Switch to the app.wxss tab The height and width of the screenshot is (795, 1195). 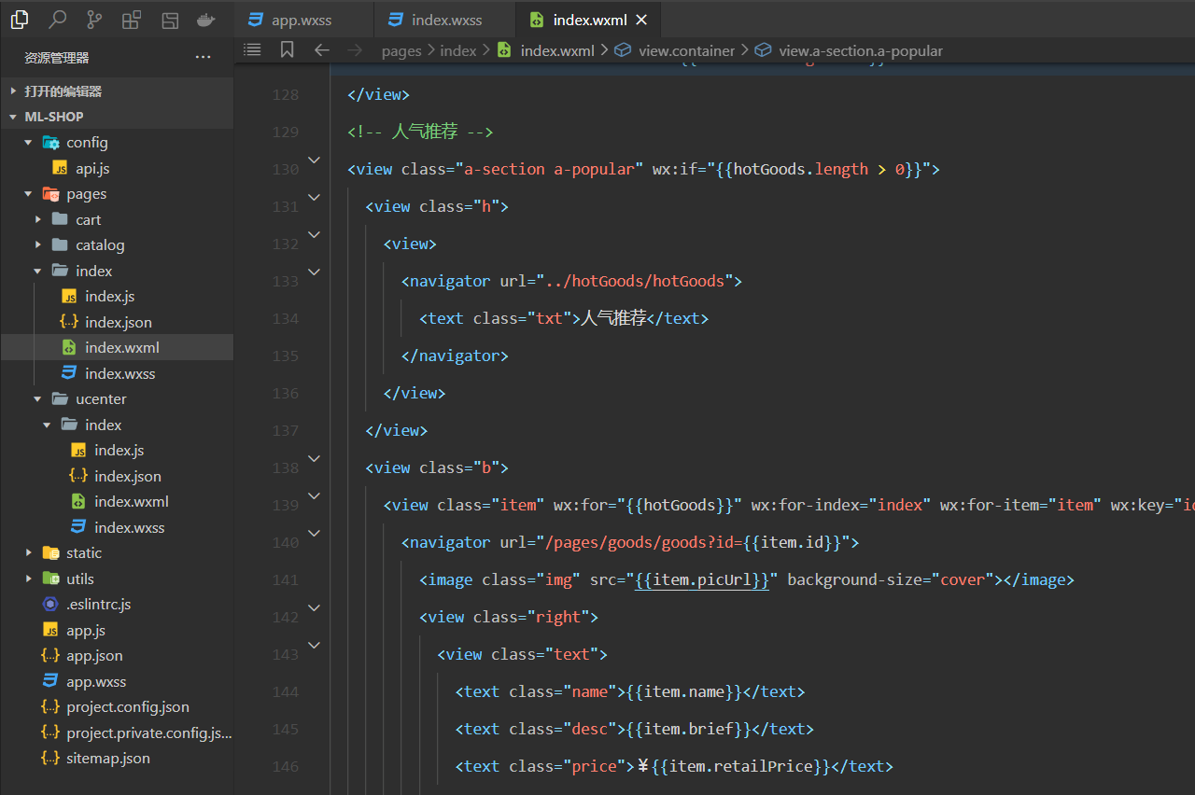[302, 20]
